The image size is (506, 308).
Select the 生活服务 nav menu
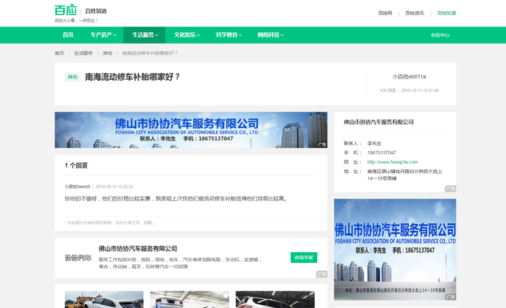click(x=143, y=35)
